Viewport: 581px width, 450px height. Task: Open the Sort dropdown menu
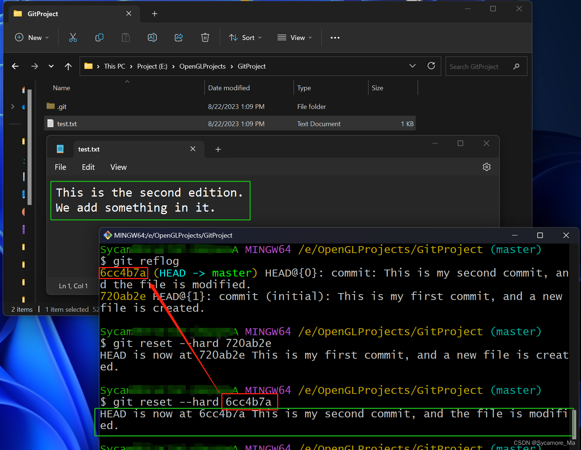(245, 37)
